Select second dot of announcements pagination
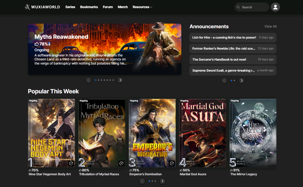This screenshot has height=187, width=303. [x=234, y=81]
